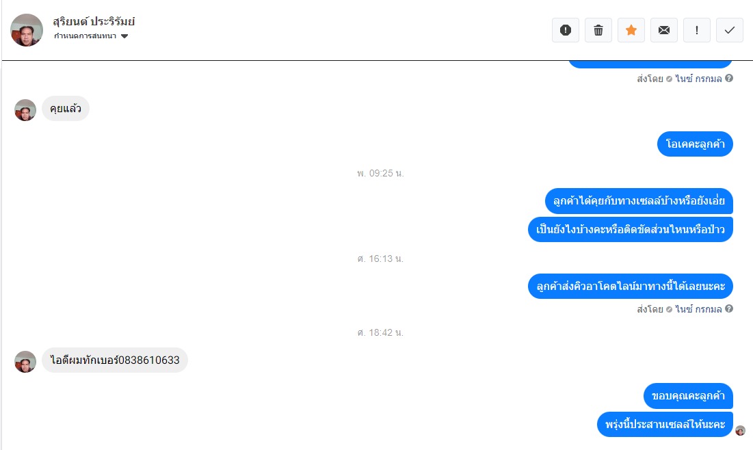Open the สุริยนต์ ประริรัมย์ contact name

click(x=94, y=21)
